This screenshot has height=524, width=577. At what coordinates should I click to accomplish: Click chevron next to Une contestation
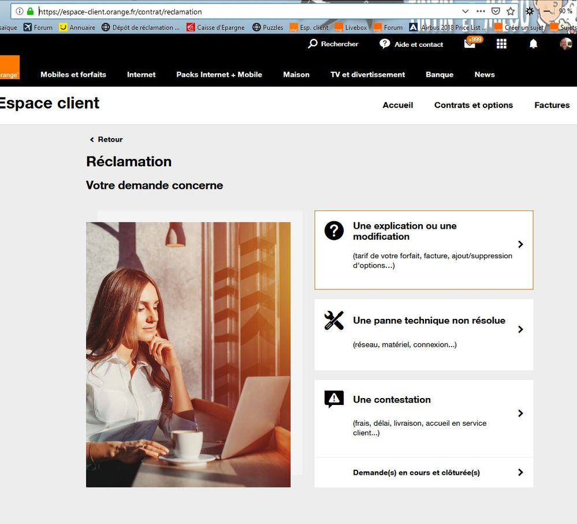click(520, 413)
